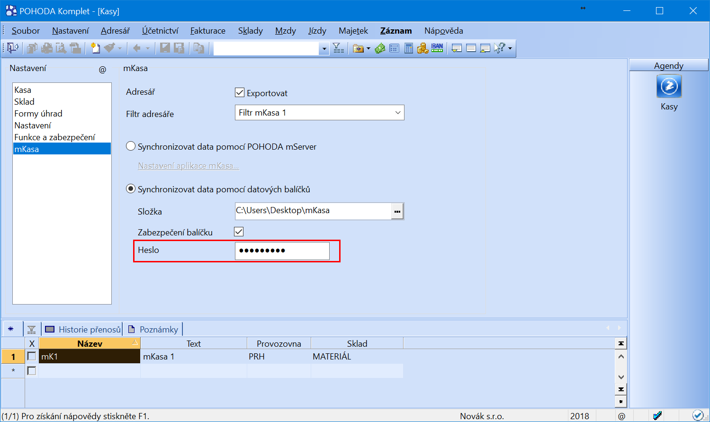
Task: Open the toolbar search combobox dropdown arrow
Action: pos(324,48)
